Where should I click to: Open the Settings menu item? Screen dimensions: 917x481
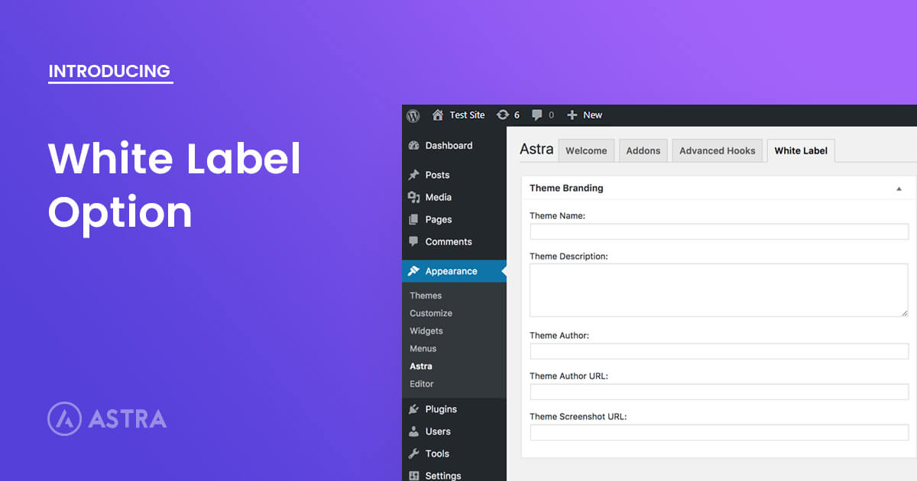[443, 476]
